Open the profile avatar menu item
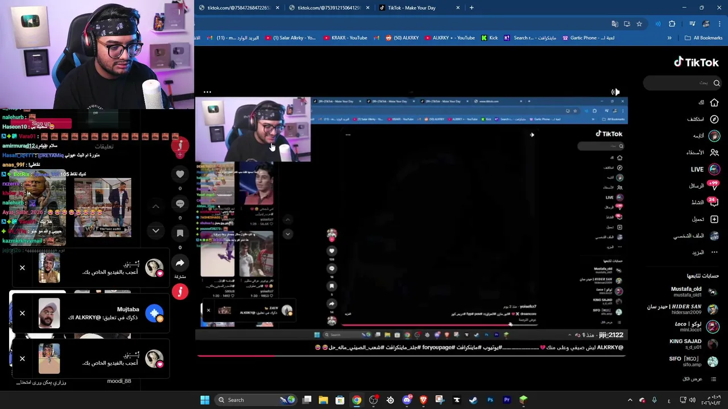The width and height of the screenshot is (728, 409). (714, 236)
